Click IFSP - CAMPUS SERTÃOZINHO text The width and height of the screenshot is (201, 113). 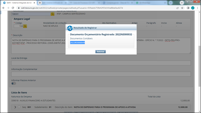click(x=71, y=14)
